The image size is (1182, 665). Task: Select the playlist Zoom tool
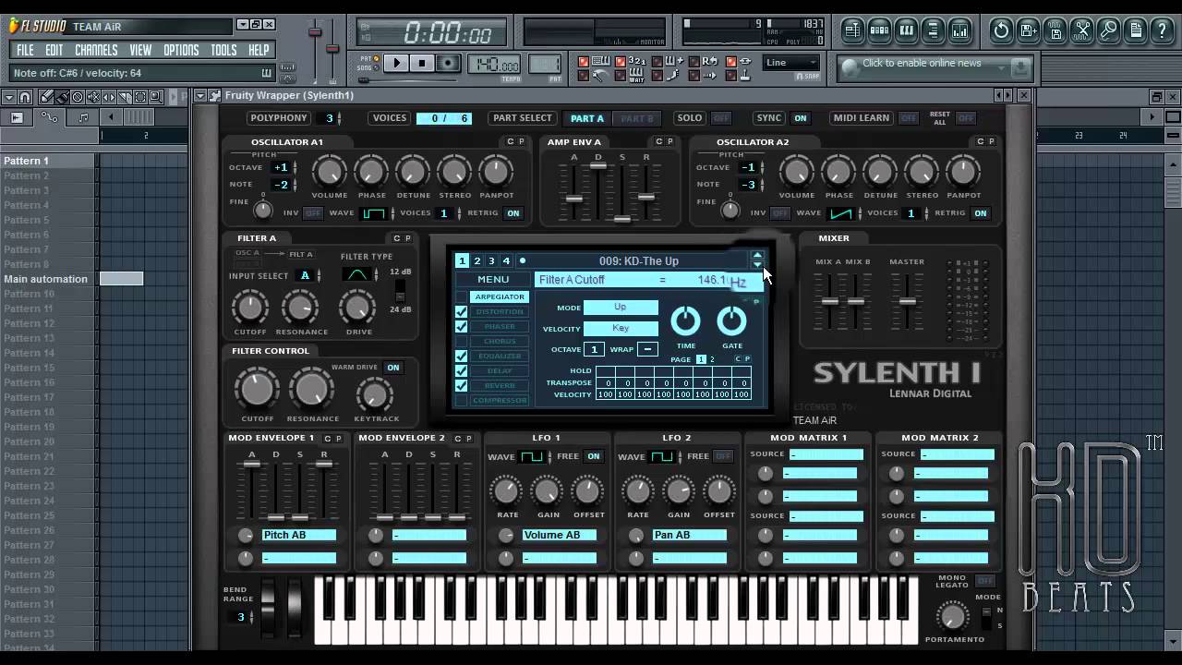coord(156,97)
